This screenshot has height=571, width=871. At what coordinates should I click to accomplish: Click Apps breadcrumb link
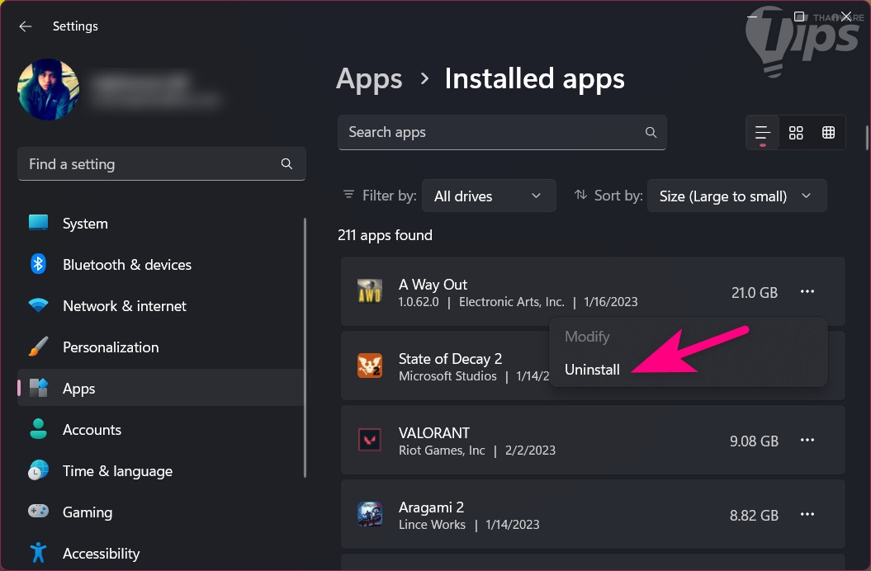(369, 79)
